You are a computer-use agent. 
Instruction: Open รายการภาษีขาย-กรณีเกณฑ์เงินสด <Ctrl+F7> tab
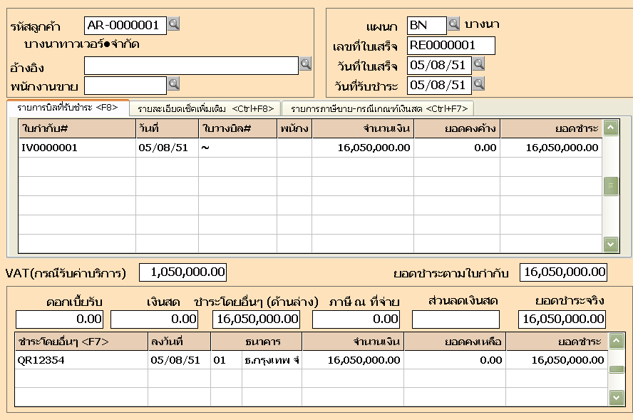379,108
